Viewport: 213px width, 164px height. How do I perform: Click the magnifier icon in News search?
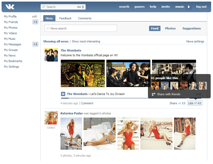pyautogui.click(x=48, y=28)
